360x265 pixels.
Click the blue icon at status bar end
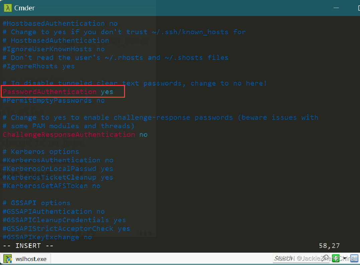[x=354, y=258]
